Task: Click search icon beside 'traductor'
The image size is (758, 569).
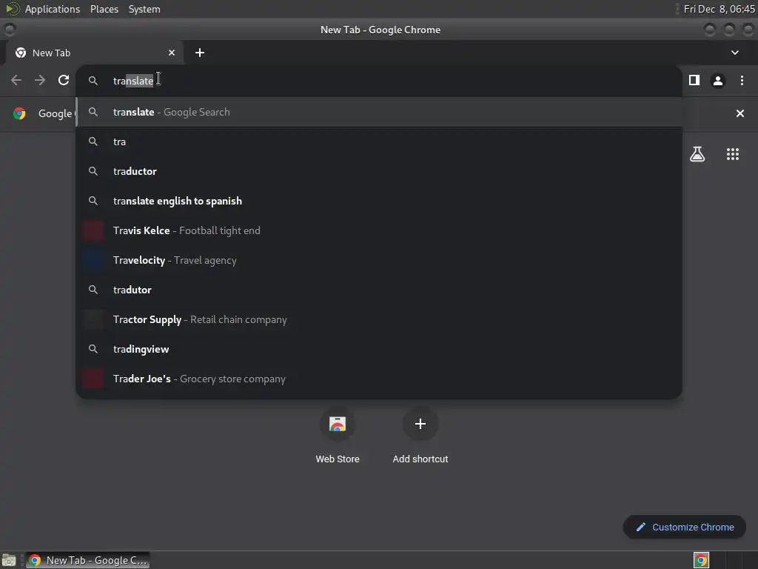Action: 93,171
